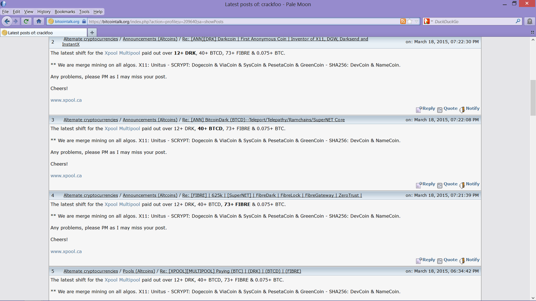Reload the current page
536x301 pixels.
(26, 21)
